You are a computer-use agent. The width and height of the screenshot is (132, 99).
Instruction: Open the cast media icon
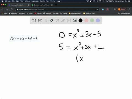pos(115,9)
